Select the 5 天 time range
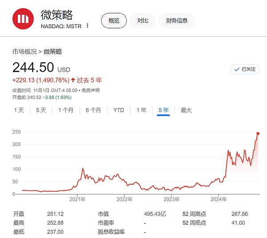The height and width of the screenshot is (238, 267). coord(41,110)
